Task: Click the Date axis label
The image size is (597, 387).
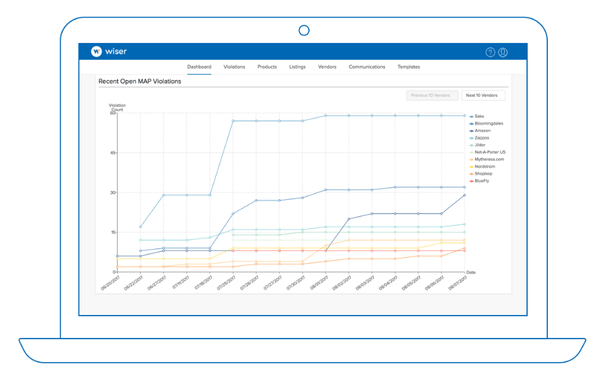Action: (x=471, y=273)
